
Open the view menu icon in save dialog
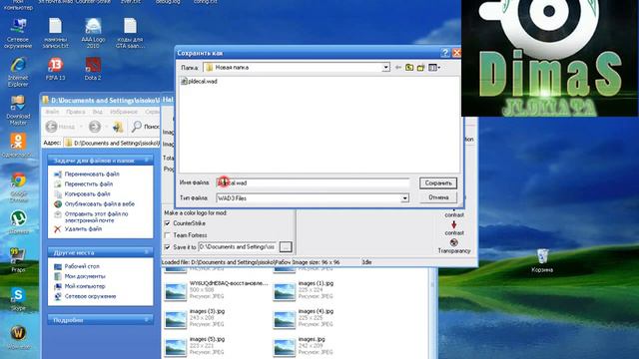(434, 68)
